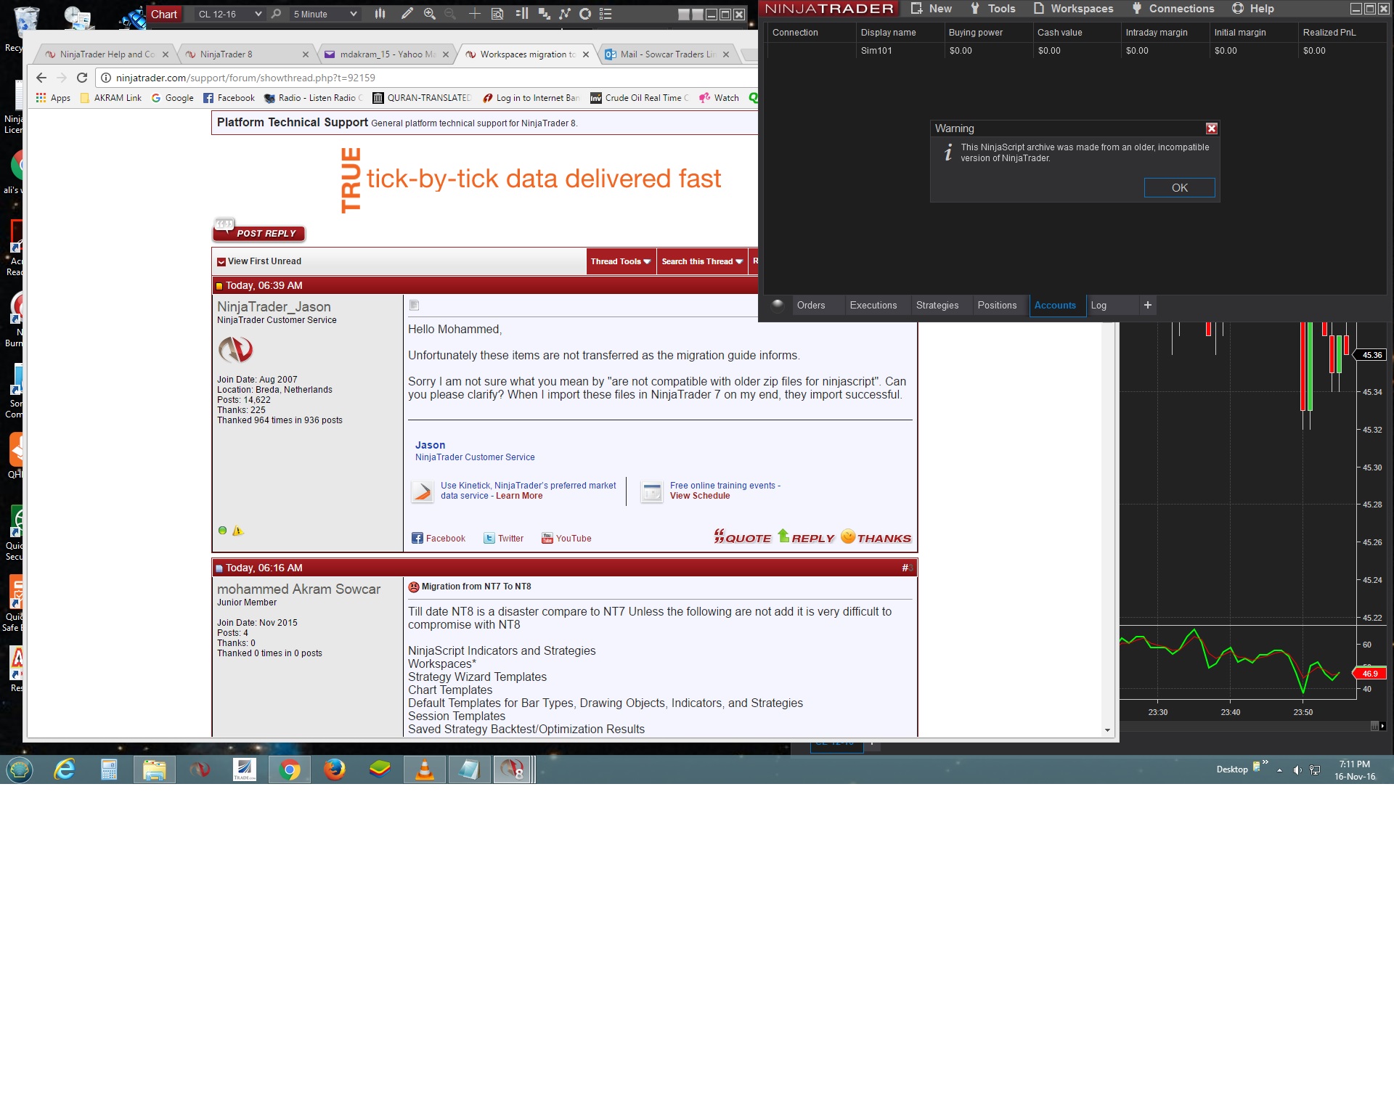This screenshot has width=1394, height=1115.
Task: Click the zoom in magnifier icon
Action: coord(430,14)
